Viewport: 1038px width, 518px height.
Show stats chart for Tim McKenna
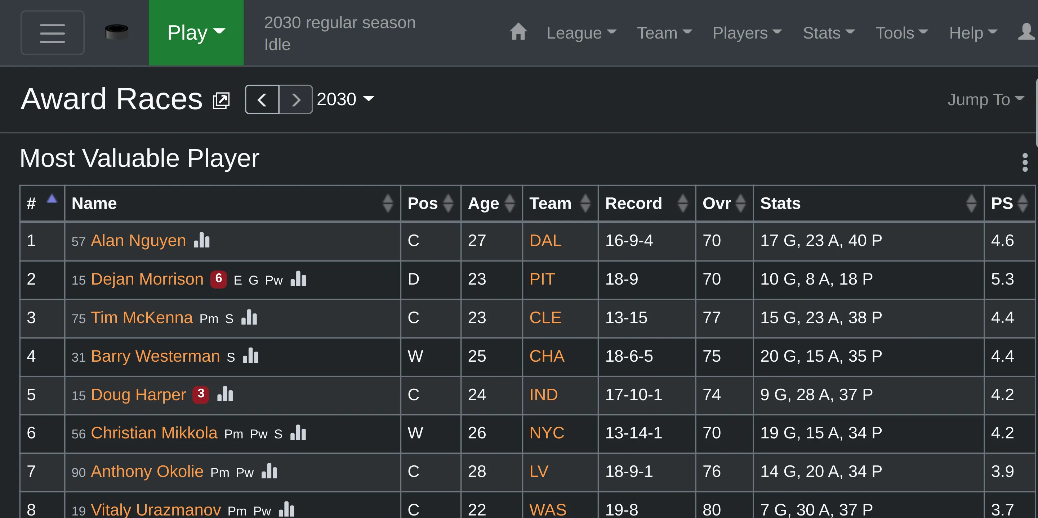click(249, 317)
